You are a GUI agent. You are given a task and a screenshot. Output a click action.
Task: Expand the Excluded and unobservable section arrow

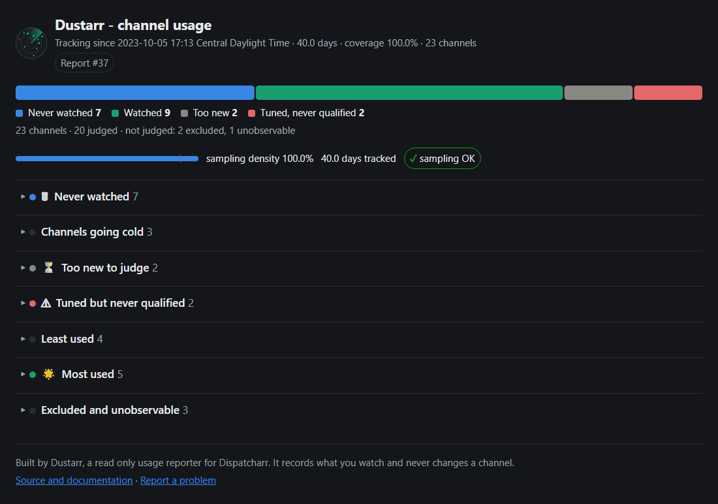pos(23,409)
